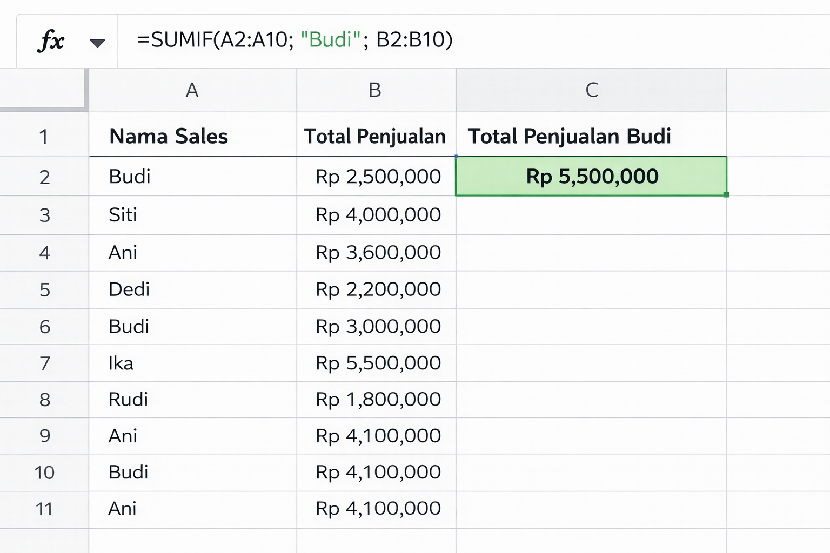830x553 pixels.
Task: Click the fx function icon
Action: pos(51,41)
